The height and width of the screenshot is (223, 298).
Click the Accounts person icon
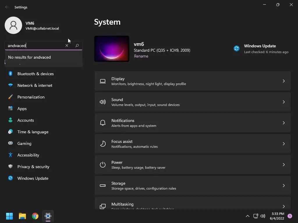pos(10,120)
